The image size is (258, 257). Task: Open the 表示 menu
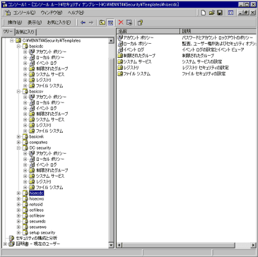(x=35, y=23)
